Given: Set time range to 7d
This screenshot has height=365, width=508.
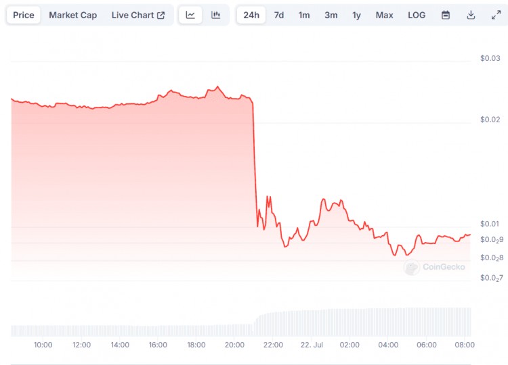Looking at the screenshot, I should point(279,15).
